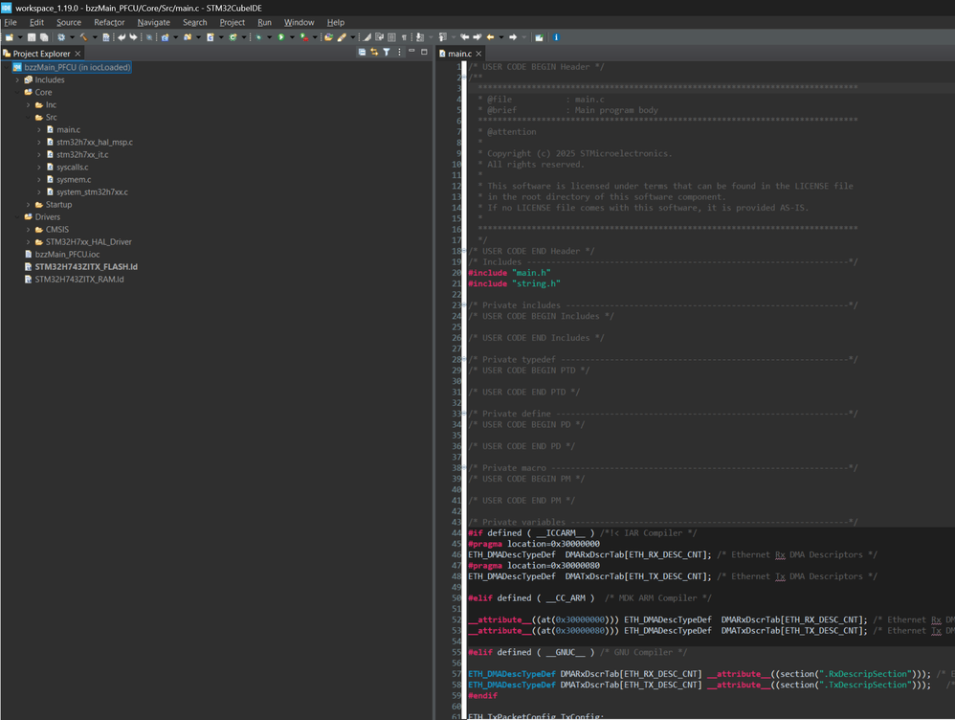Image resolution: width=955 pixels, height=720 pixels.
Task: Click the Save All toolbar icon
Action: [x=43, y=37]
